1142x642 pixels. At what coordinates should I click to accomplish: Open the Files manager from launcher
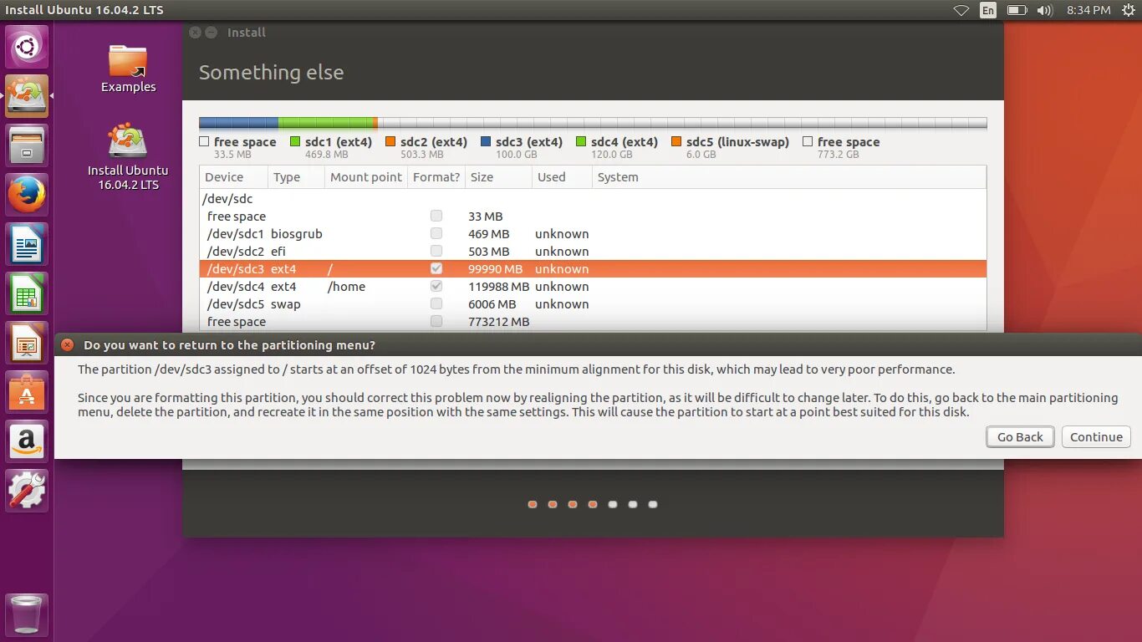(27, 145)
